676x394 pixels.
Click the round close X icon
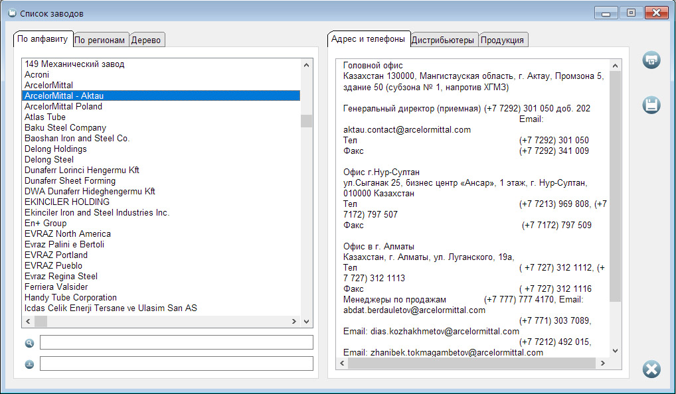coord(651,369)
